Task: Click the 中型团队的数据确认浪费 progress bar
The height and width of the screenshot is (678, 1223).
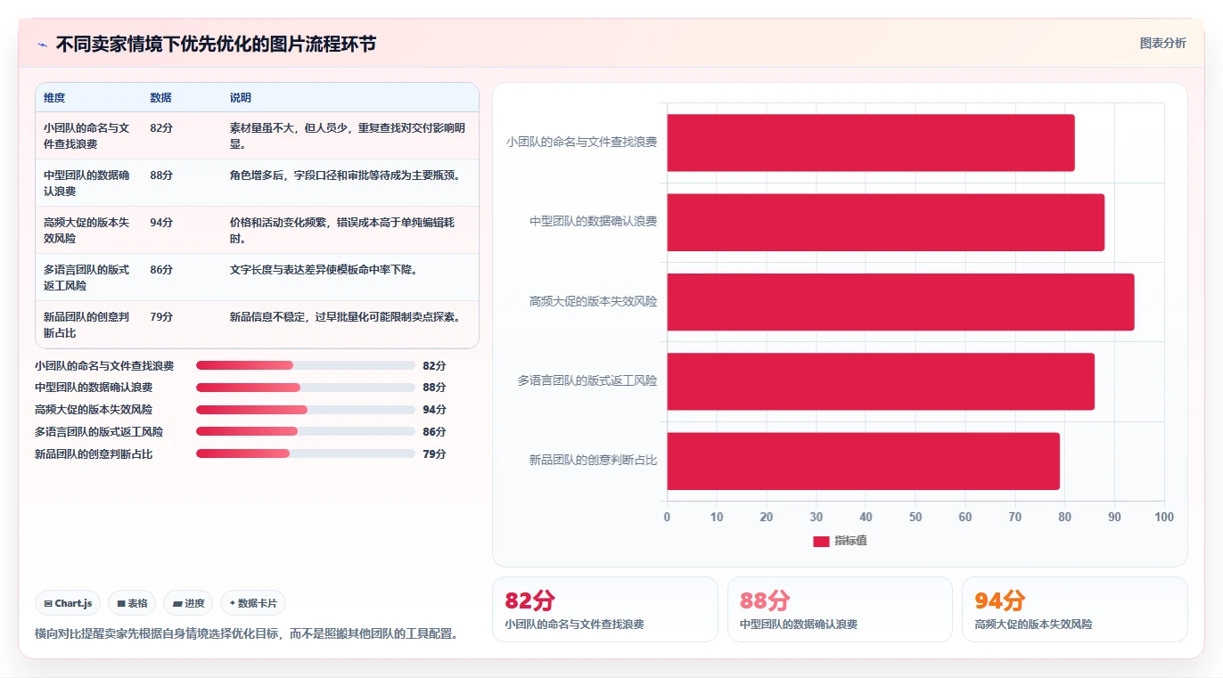Action: (306, 388)
